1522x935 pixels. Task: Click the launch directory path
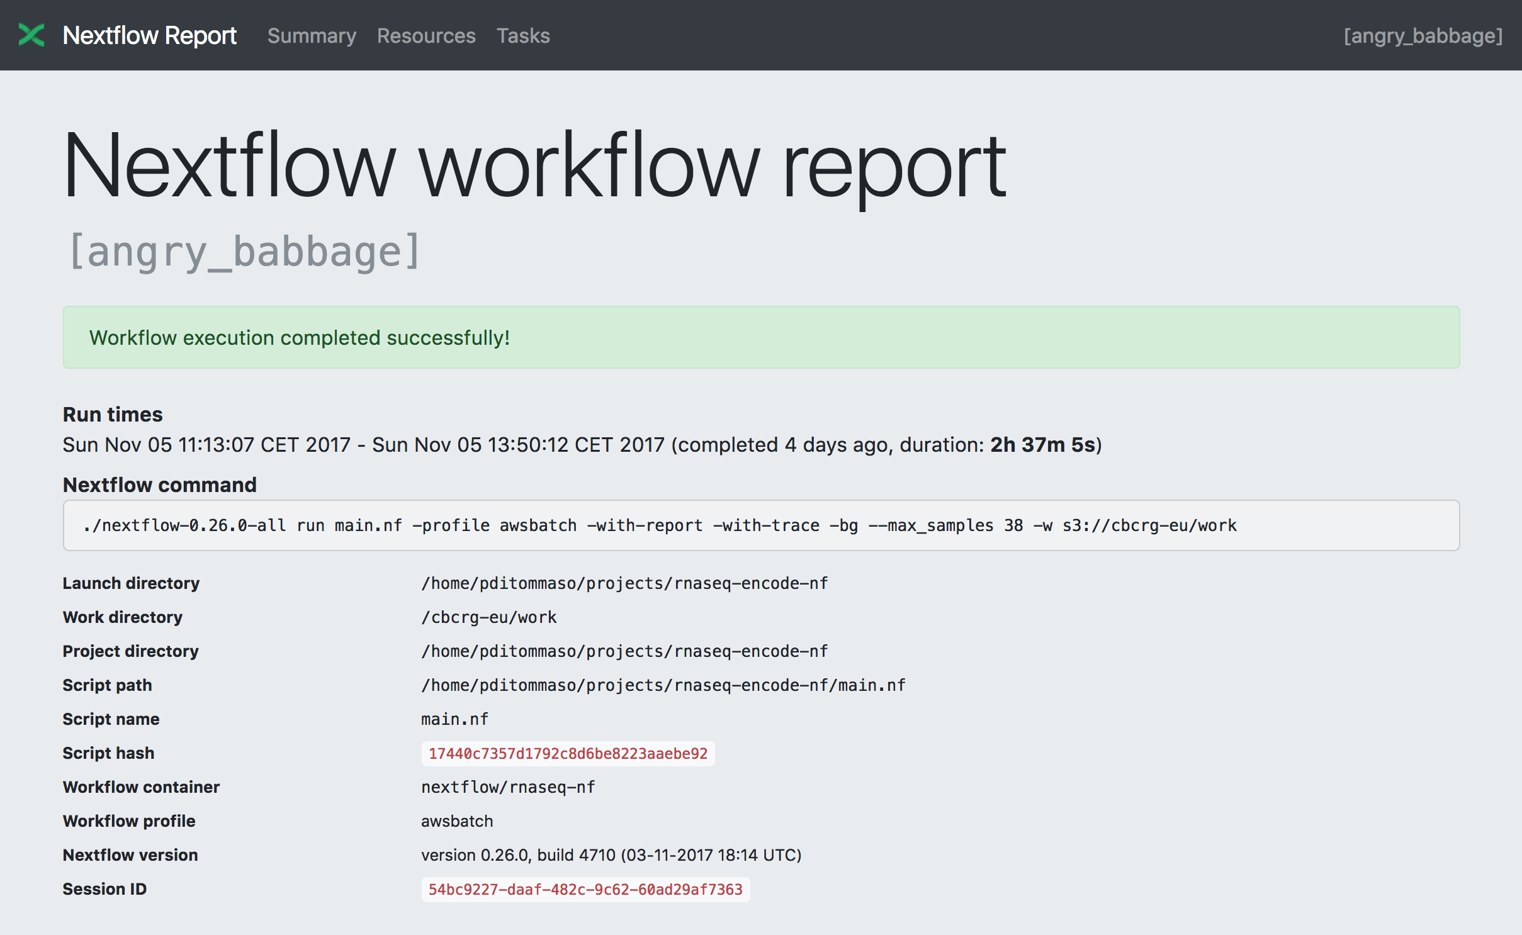point(624,583)
